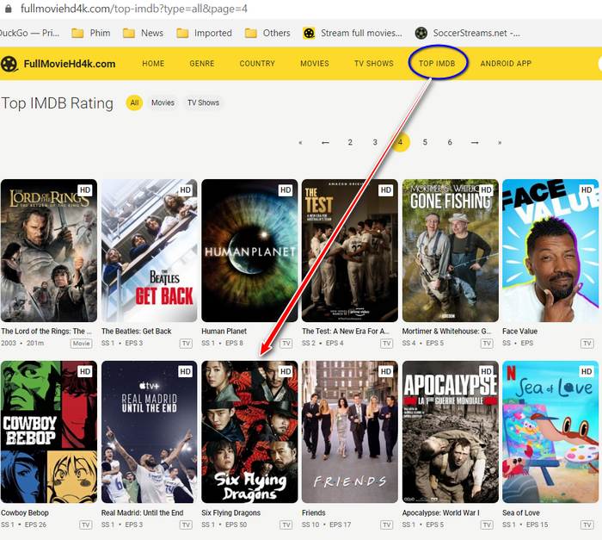602x540 pixels.
Task: Click the 'Face Value' title text
Action: (519, 332)
